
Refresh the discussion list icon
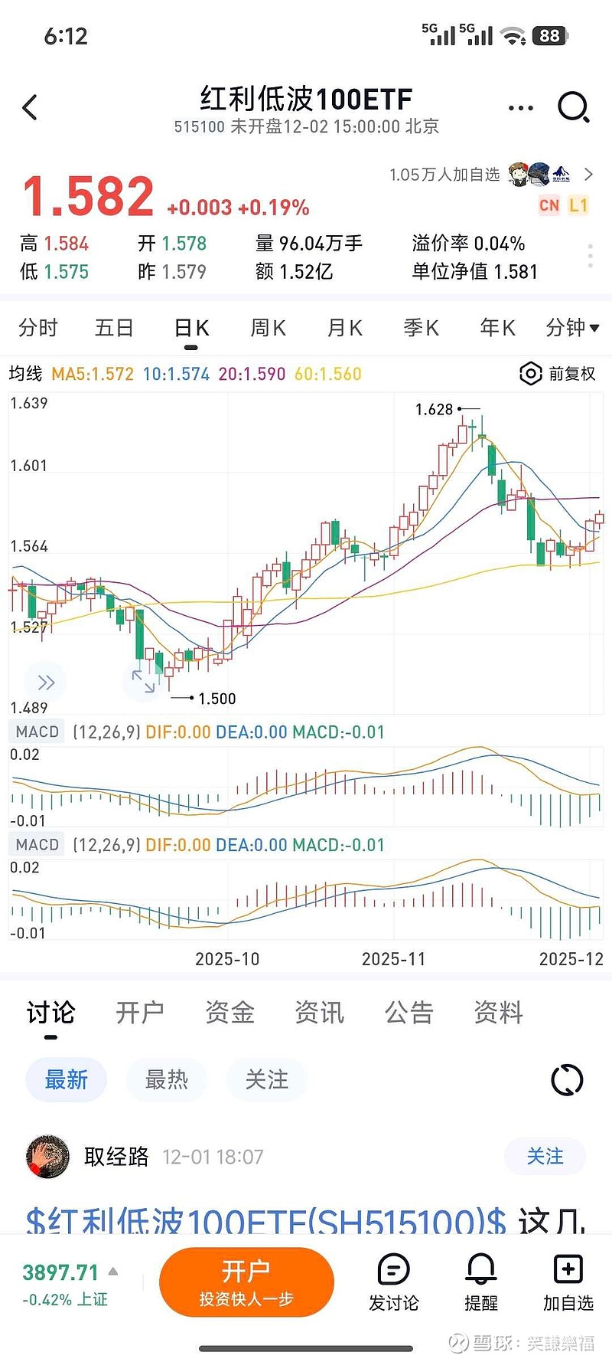click(567, 1080)
